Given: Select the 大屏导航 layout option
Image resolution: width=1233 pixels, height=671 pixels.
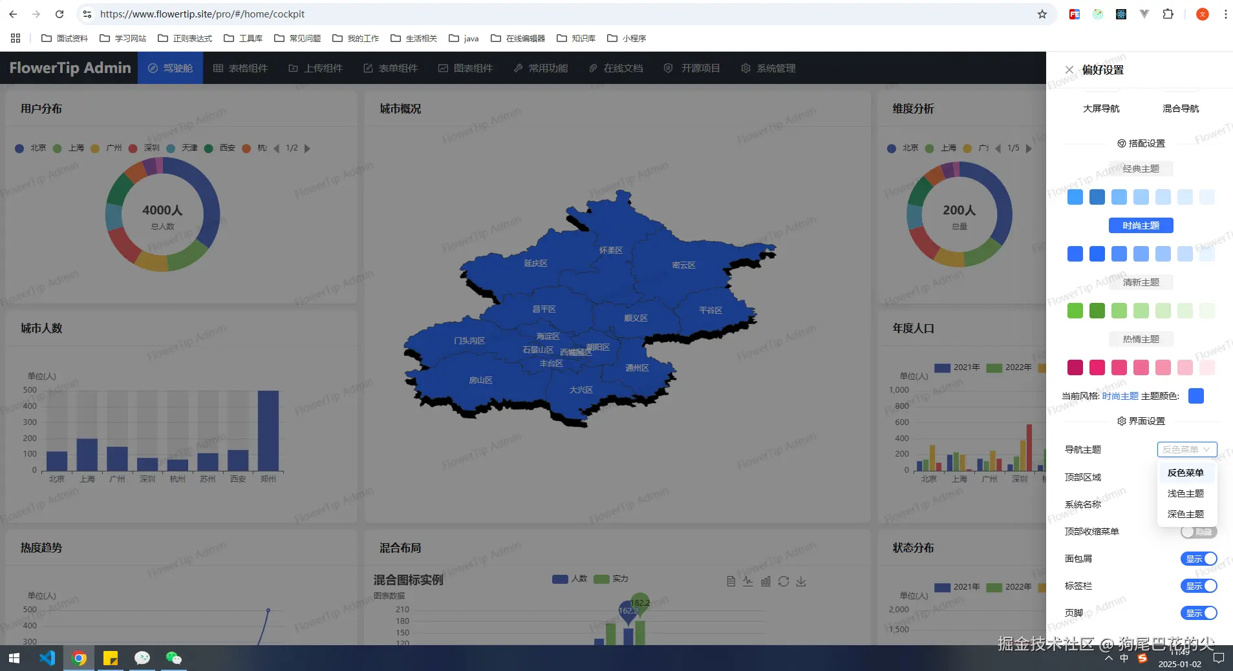Looking at the screenshot, I should pos(1101,108).
